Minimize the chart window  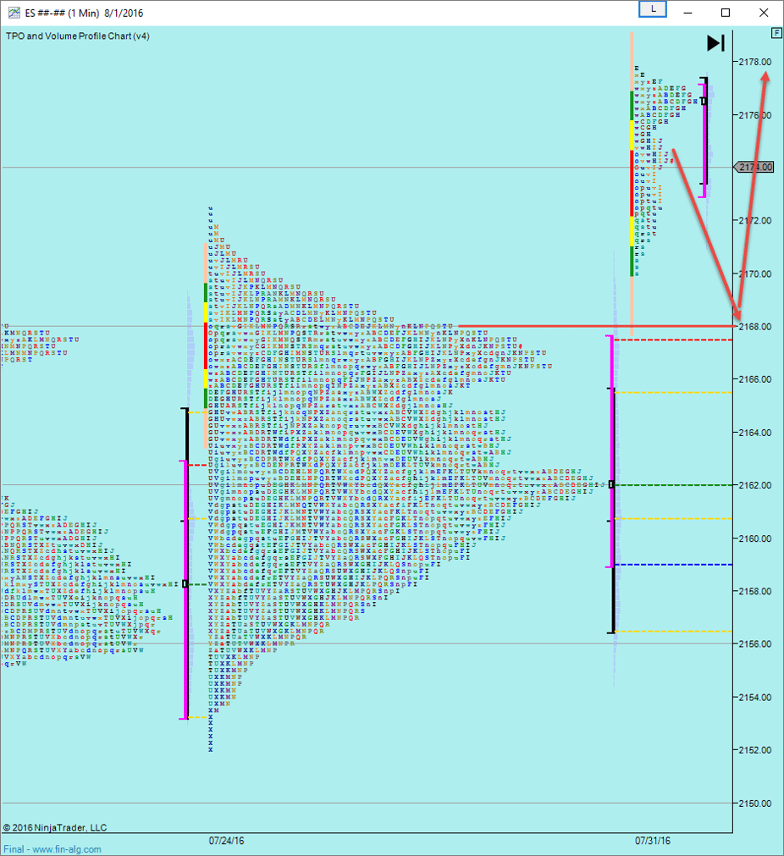coord(687,13)
